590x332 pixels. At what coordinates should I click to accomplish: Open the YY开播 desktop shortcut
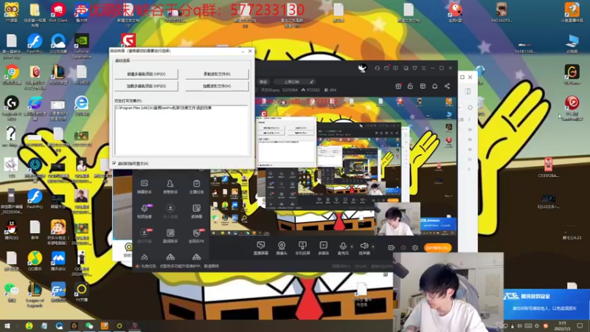point(81,291)
